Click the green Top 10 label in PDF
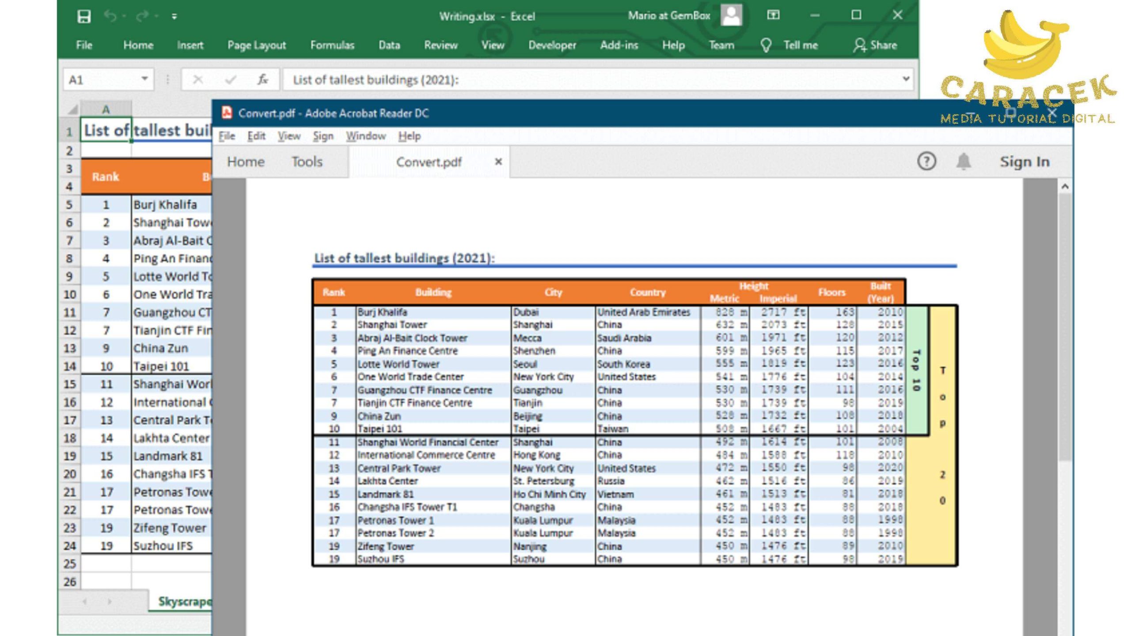The height and width of the screenshot is (636, 1131). [x=916, y=370]
